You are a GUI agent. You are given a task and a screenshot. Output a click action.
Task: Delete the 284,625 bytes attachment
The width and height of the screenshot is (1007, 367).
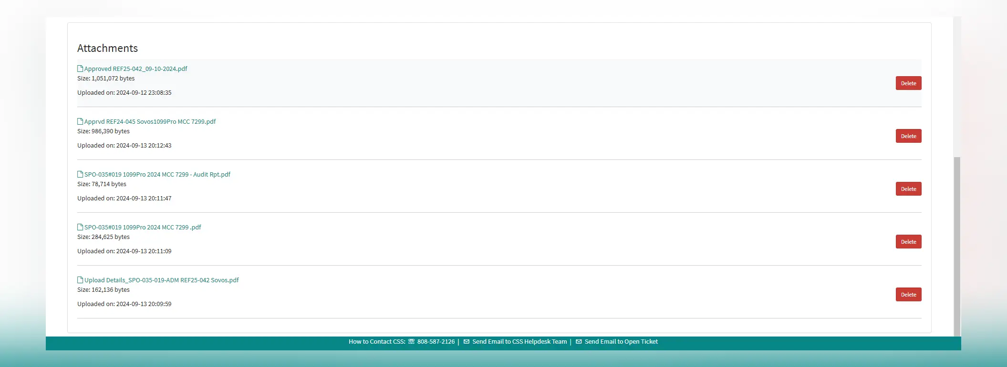[908, 242]
